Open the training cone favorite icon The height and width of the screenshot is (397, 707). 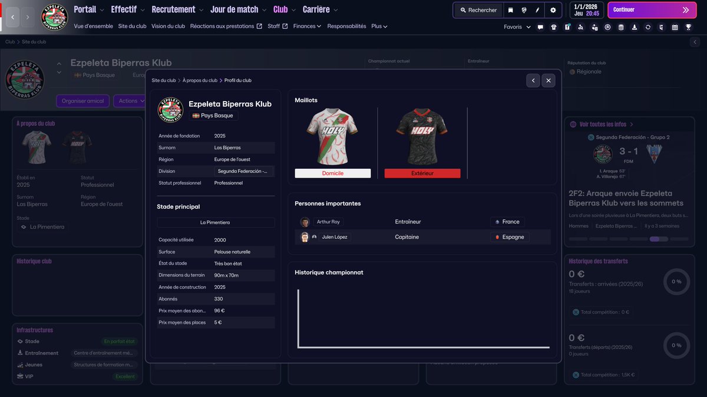(635, 27)
